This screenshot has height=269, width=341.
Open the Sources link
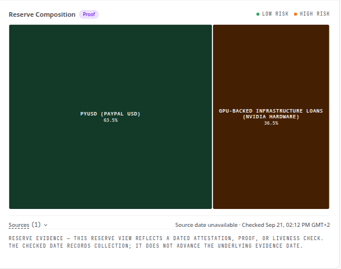(x=19, y=225)
